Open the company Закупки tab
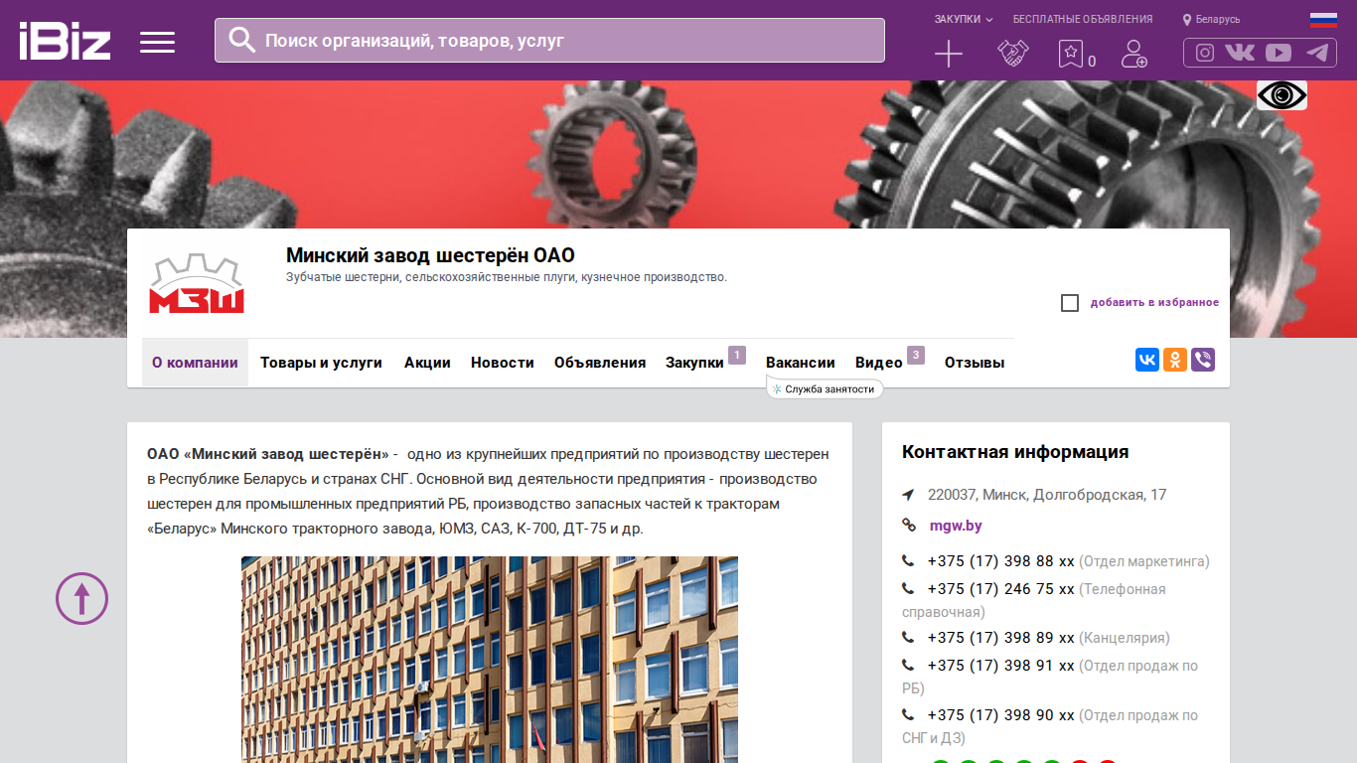This screenshot has height=763, width=1357. [x=694, y=363]
